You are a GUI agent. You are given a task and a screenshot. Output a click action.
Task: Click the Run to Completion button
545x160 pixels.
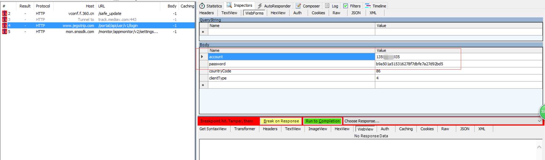click(323, 121)
